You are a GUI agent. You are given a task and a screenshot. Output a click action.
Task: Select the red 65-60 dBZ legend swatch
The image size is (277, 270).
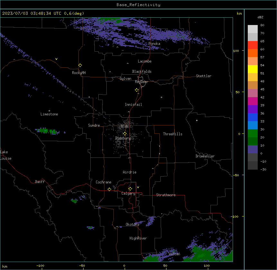(253, 45)
